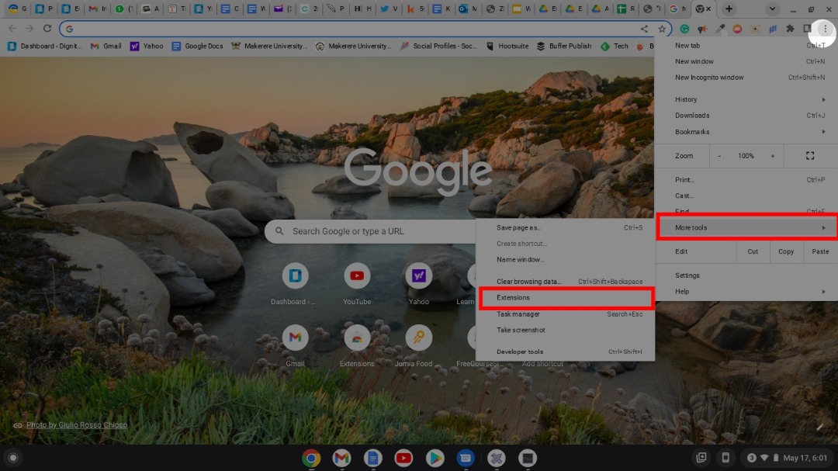Viewport: 838px width, 471px height.
Task: Click the color picker eyedropper extension icon
Action: pos(720,29)
